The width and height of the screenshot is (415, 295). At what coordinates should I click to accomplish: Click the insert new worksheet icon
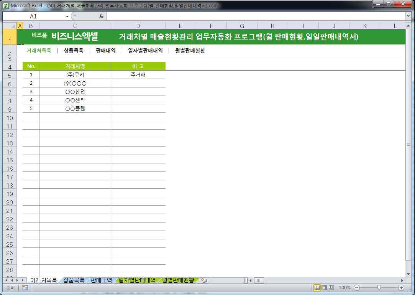(x=204, y=280)
